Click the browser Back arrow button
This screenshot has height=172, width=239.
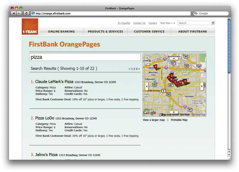13,13
